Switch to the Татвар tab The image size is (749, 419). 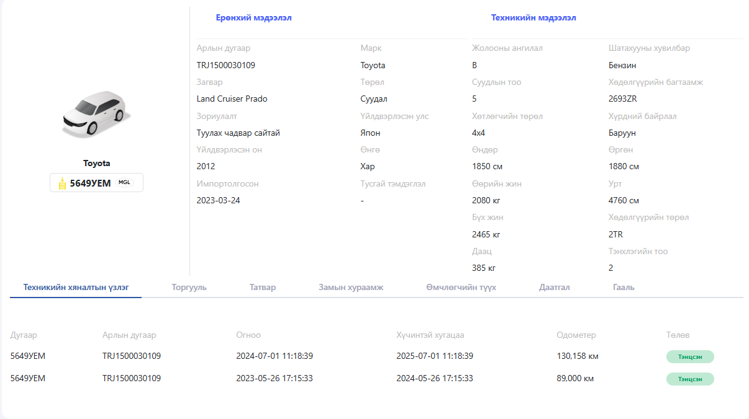[x=263, y=288]
